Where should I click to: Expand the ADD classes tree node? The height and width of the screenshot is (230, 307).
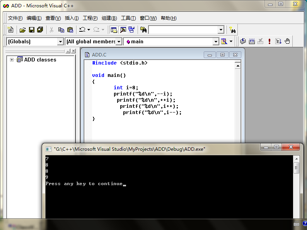12,60
